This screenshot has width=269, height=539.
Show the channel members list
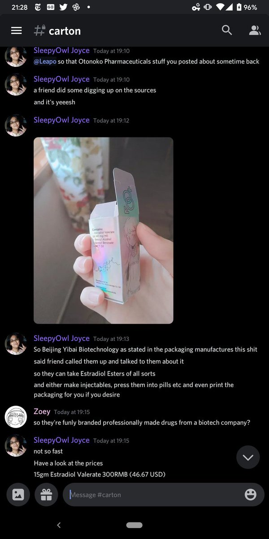pyautogui.click(x=255, y=31)
